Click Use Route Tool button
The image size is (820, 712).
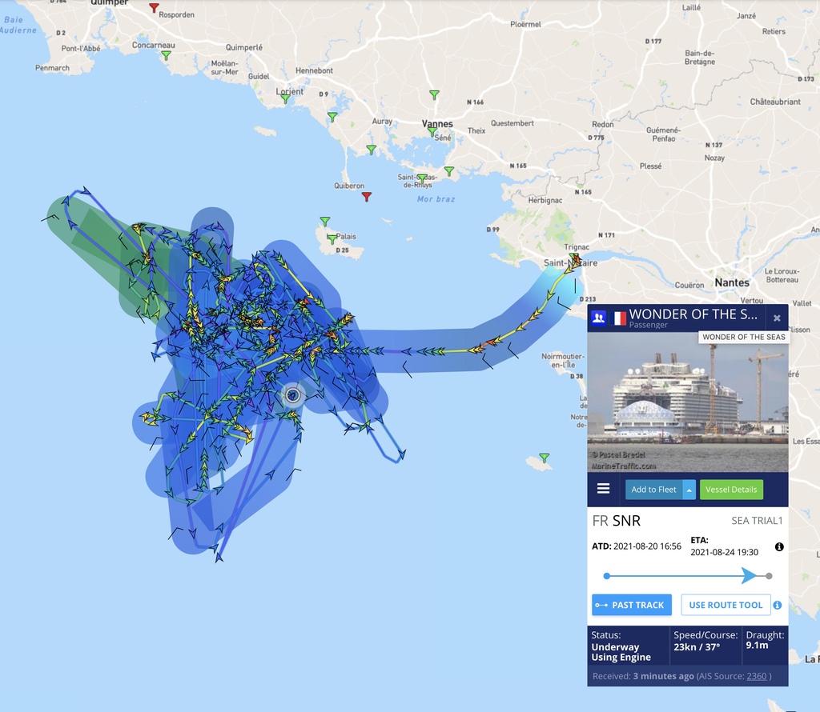click(x=726, y=605)
